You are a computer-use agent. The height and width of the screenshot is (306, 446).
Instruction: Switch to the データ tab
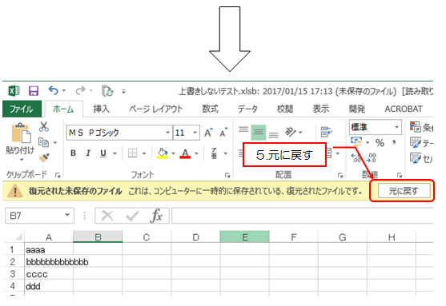(247, 109)
